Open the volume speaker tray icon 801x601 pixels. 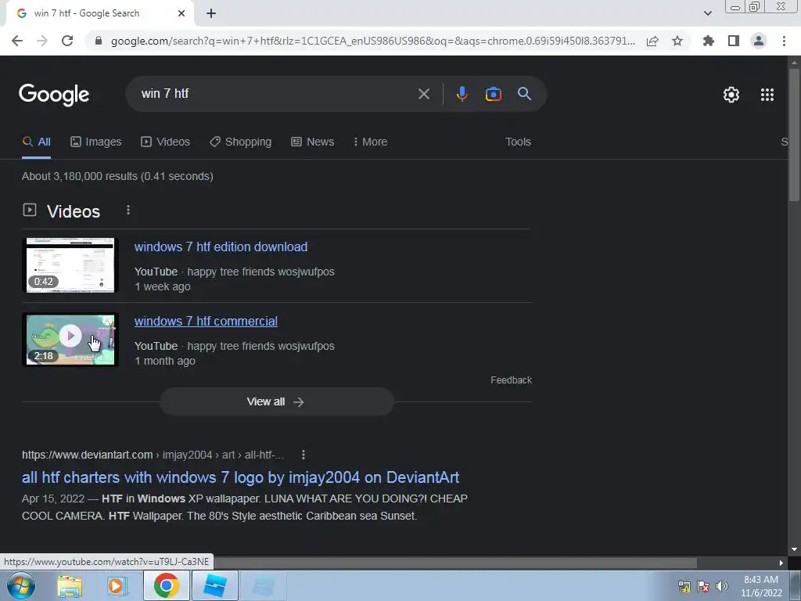pyautogui.click(x=721, y=586)
